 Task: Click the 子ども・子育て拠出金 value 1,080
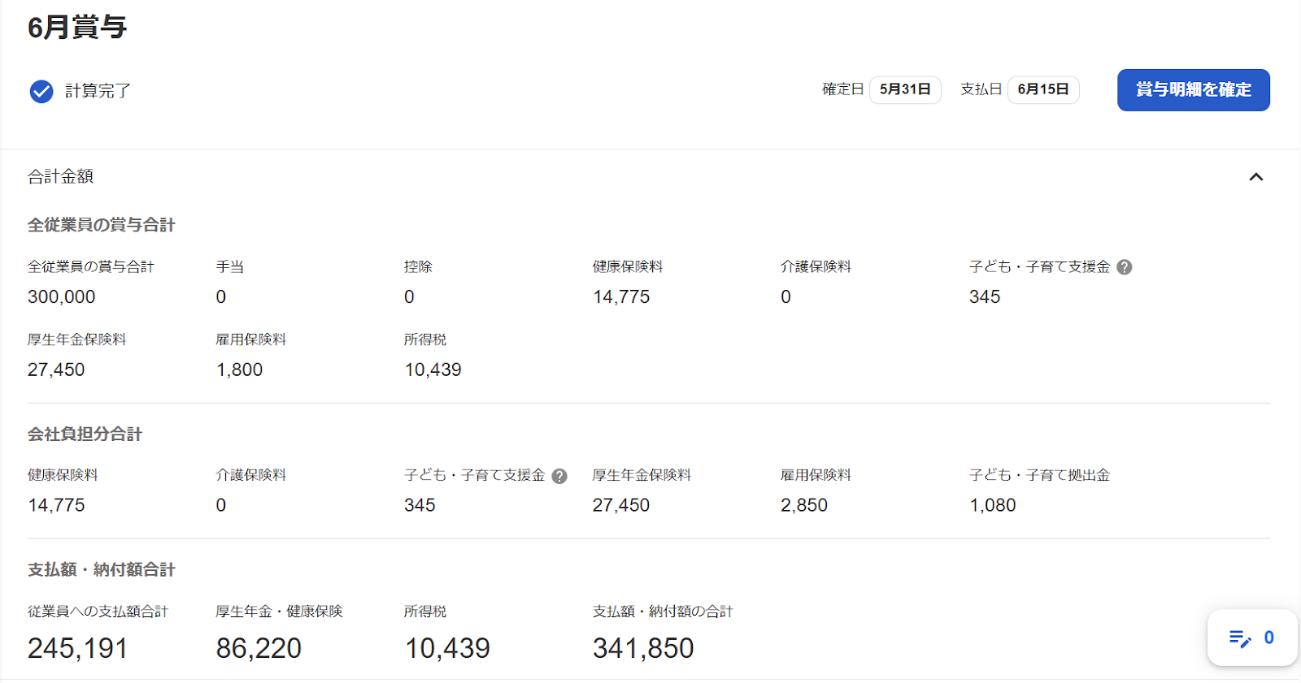click(x=993, y=506)
